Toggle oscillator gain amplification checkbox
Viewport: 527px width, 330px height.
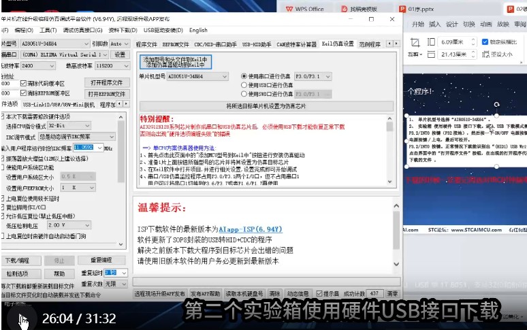tap(2, 159)
